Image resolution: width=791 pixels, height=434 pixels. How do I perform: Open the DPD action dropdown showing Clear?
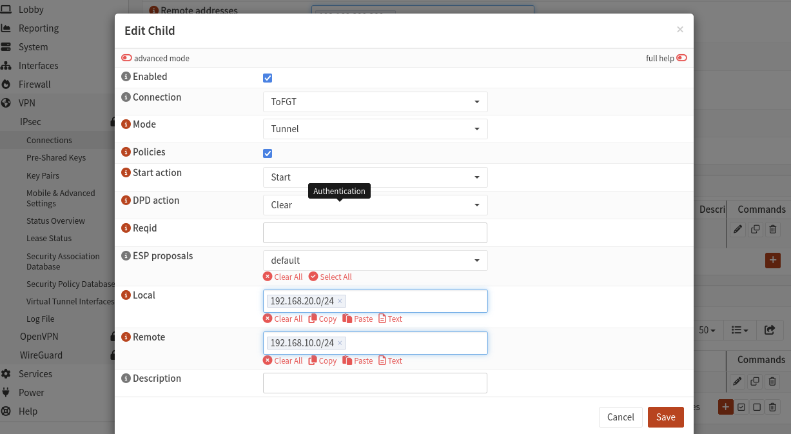tap(375, 205)
